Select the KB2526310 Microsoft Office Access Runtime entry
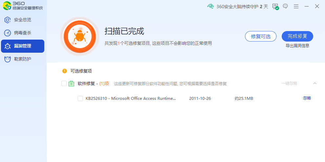 pyautogui.click(x=131, y=99)
